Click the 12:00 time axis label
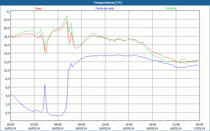 tap(105, 125)
